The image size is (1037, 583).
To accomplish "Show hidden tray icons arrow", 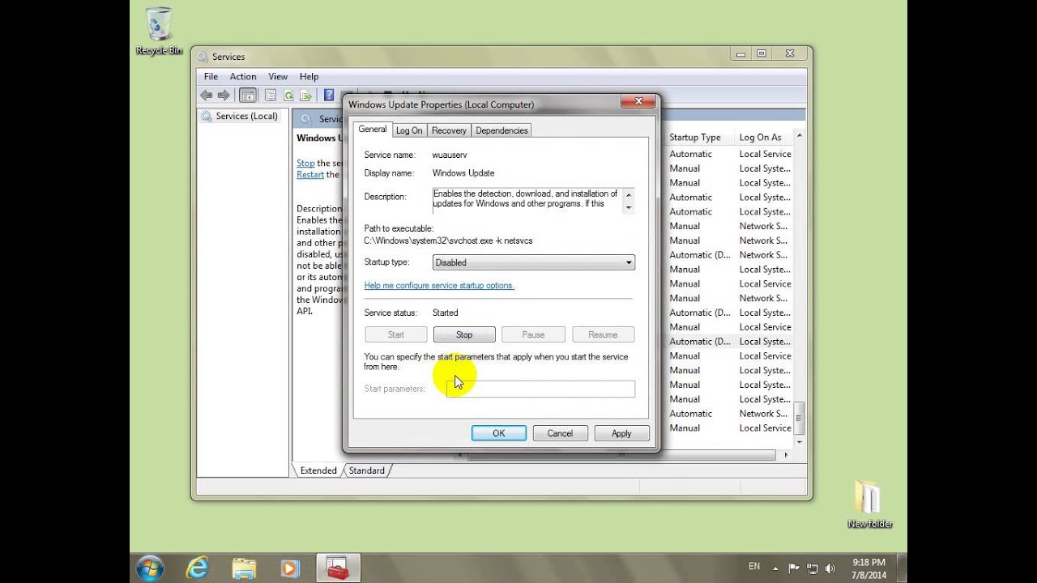I will [x=775, y=568].
